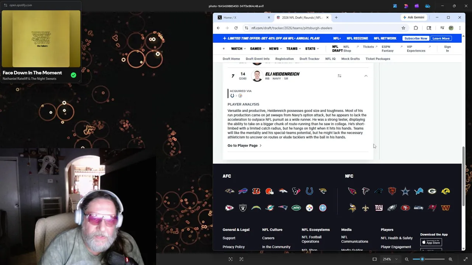This screenshot has width=472, height=265.
Task: Click the Subscribe Now button
Action: pyautogui.click(x=416, y=38)
